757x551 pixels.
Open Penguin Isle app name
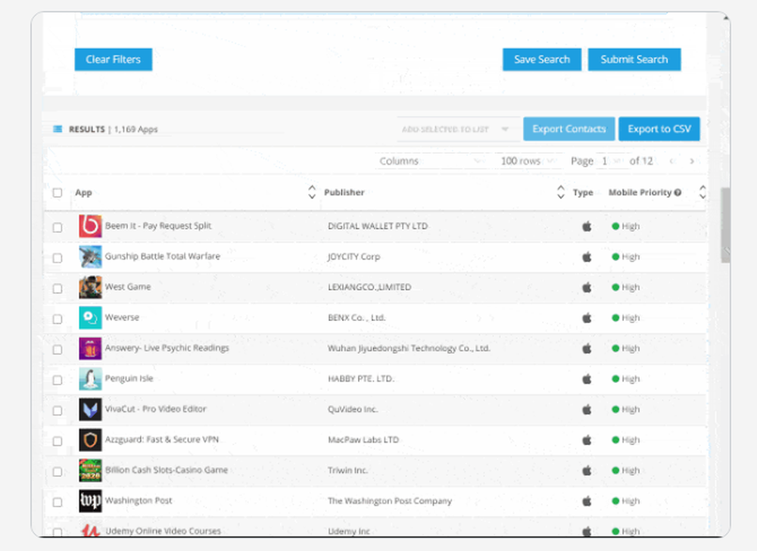129,378
